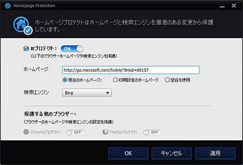
Task: Click the Internet Explorer icon beside IEプロテクト
Action: tap(26, 48)
